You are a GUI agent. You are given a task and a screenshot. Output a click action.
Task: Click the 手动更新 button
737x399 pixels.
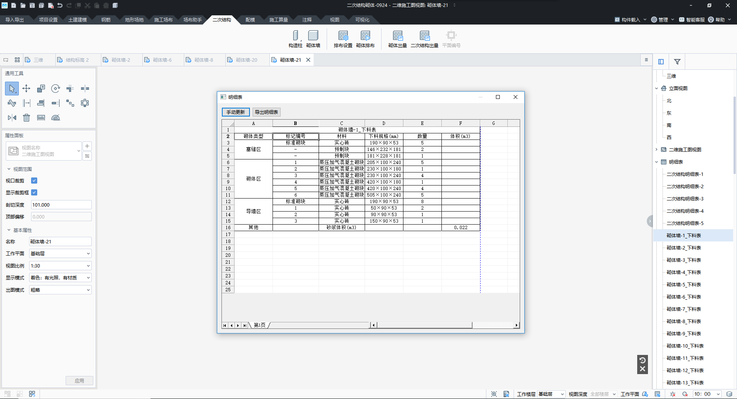[236, 112]
